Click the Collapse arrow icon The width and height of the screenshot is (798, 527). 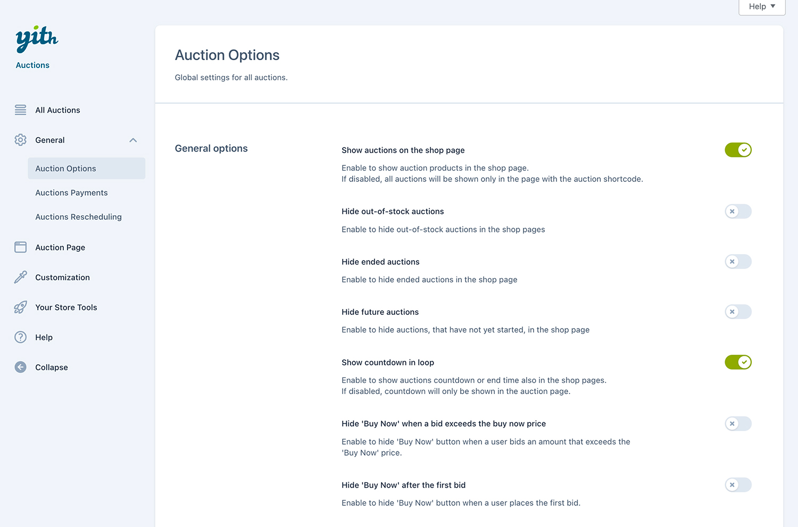pos(21,367)
